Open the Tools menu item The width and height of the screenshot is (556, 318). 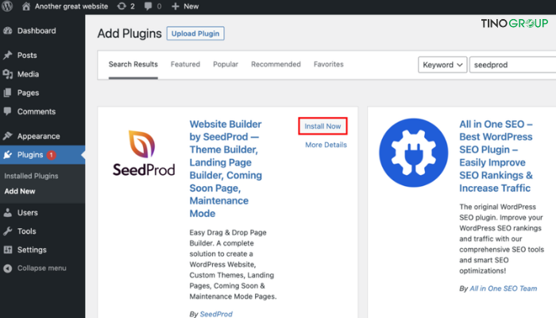coord(26,231)
